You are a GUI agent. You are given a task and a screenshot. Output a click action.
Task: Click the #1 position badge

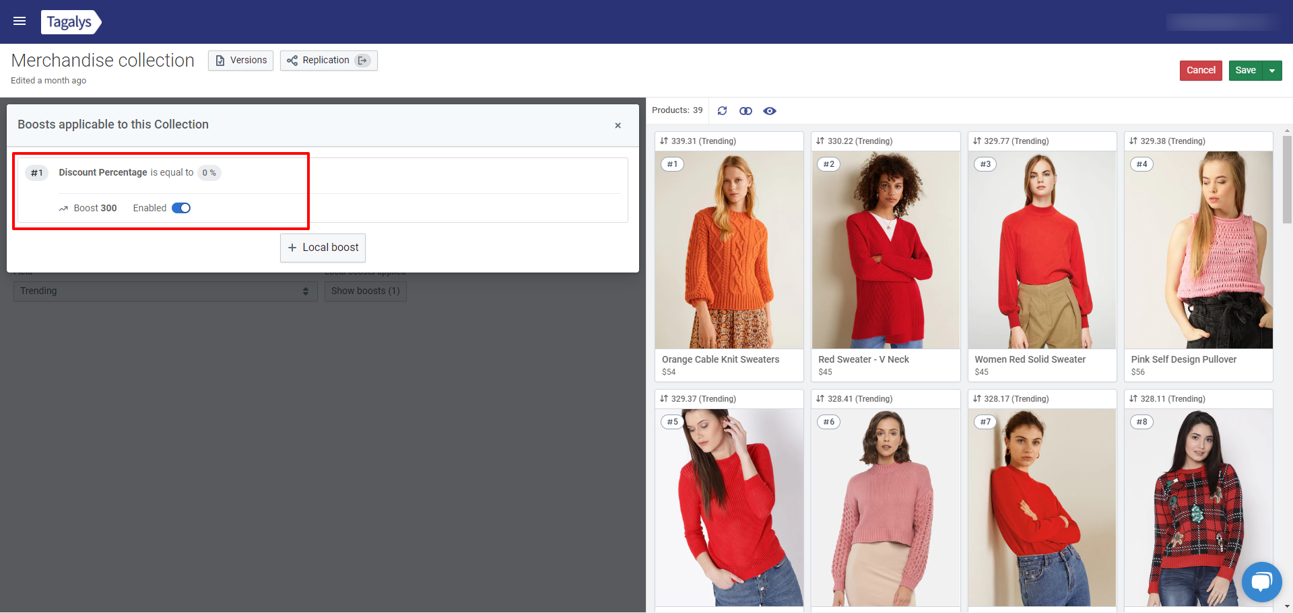[672, 164]
